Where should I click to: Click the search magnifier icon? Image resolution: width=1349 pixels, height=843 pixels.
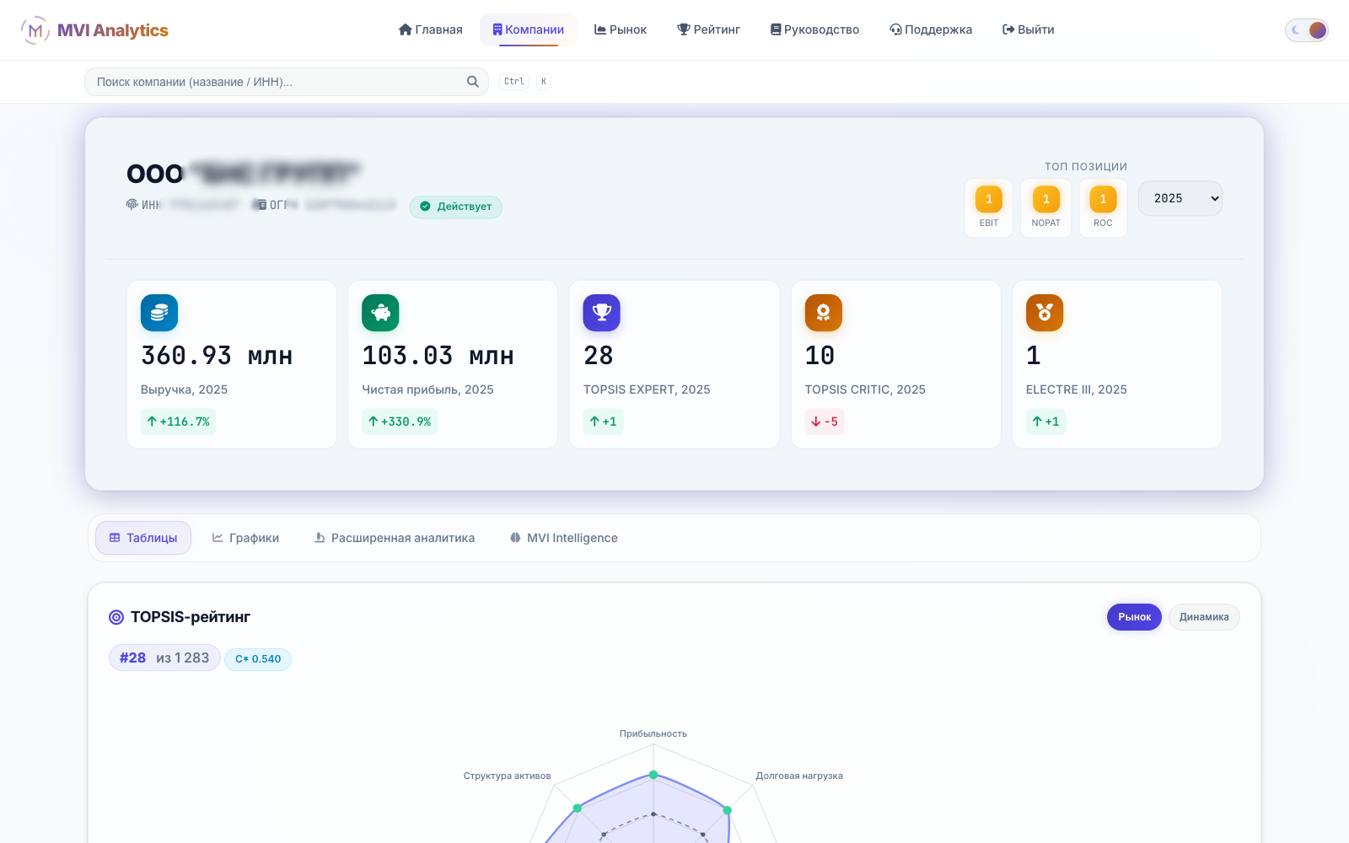pyautogui.click(x=473, y=82)
